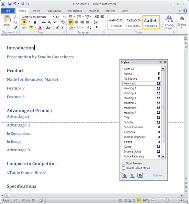Viewport: 189px width, 204px height.
Task: Toggle Underline formatting
Action: pyautogui.click(x=35, y=22)
